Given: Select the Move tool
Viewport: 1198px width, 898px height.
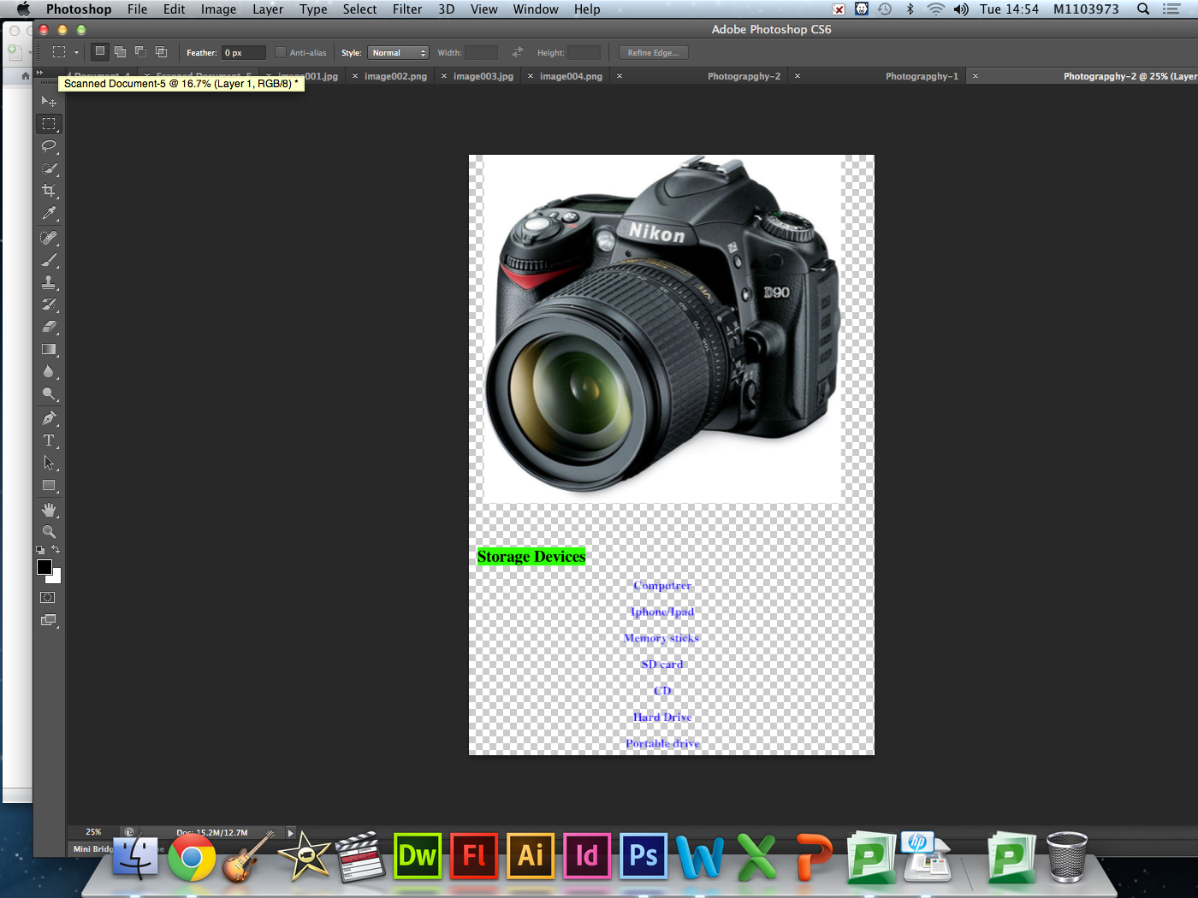Looking at the screenshot, I should click(49, 102).
